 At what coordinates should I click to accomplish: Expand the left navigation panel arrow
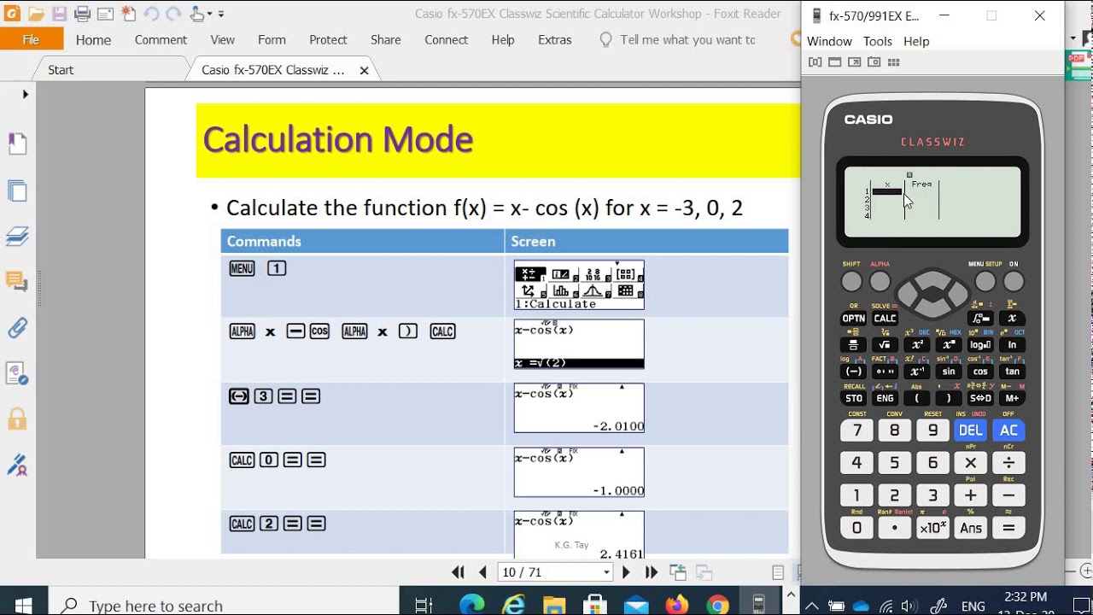[x=25, y=94]
